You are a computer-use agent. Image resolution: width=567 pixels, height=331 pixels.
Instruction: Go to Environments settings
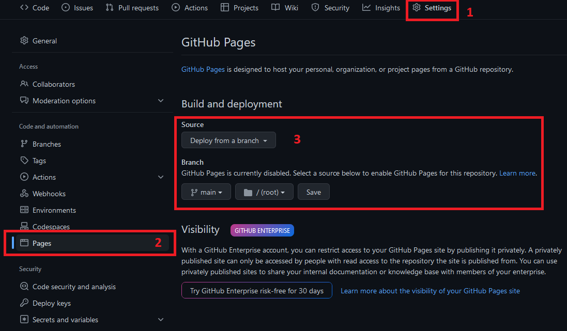(92, 210)
